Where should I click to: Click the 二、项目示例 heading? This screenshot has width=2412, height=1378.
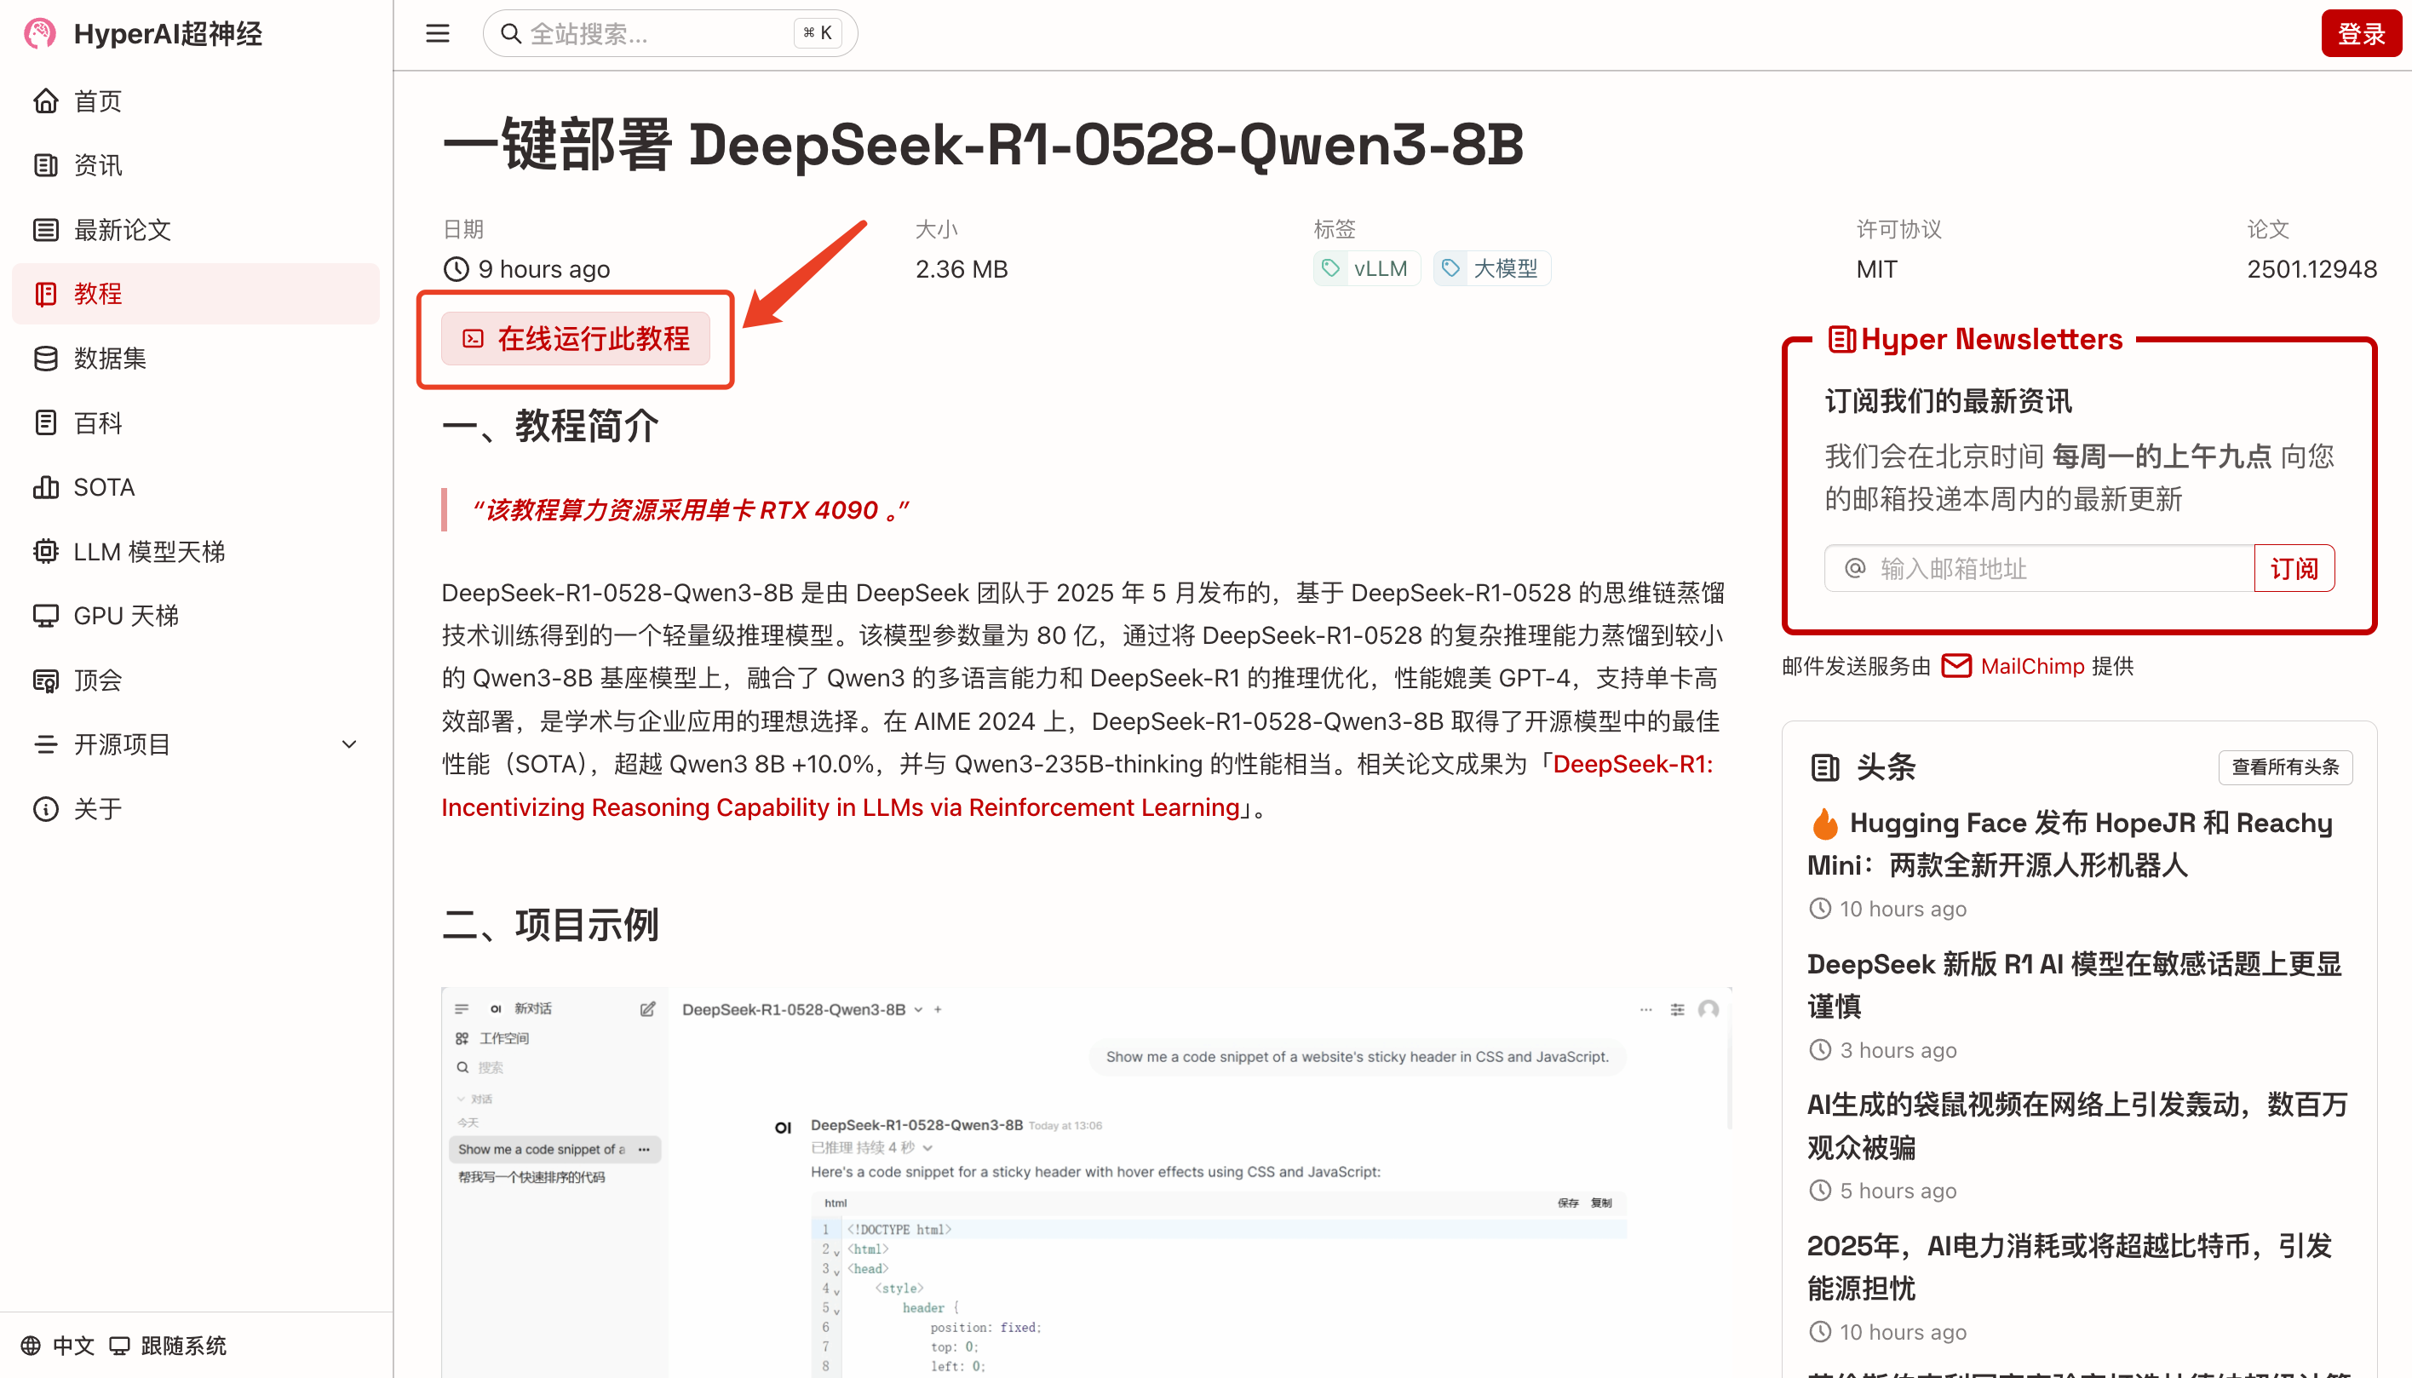click(550, 925)
